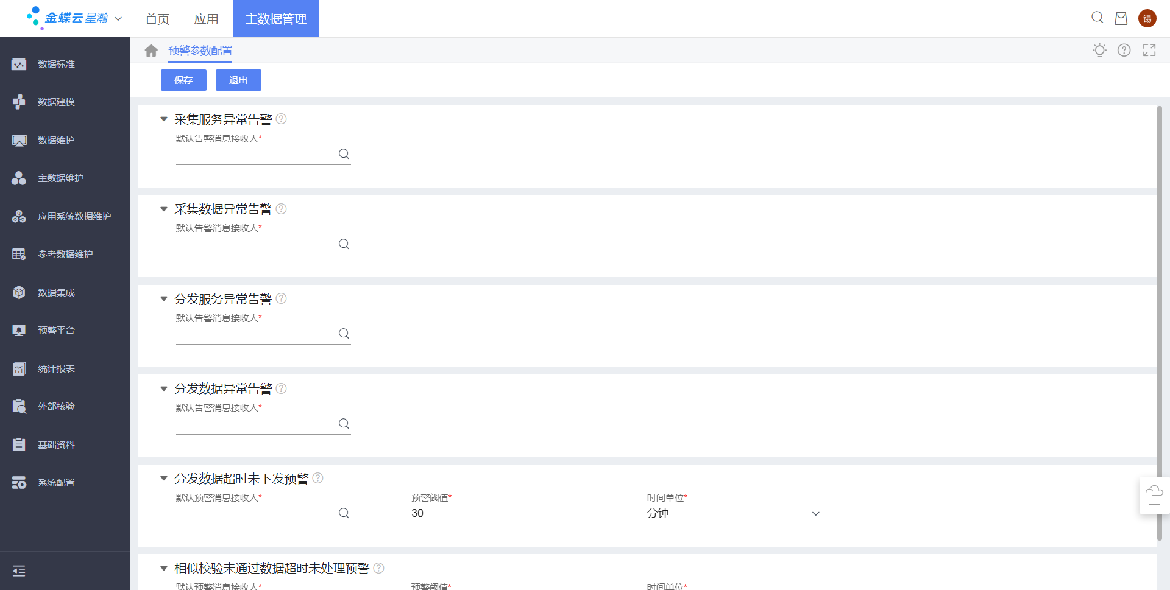Select the 主数据维护 sidebar icon
Image resolution: width=1170 pixels, height=590 pixels.
click(19, 178)
